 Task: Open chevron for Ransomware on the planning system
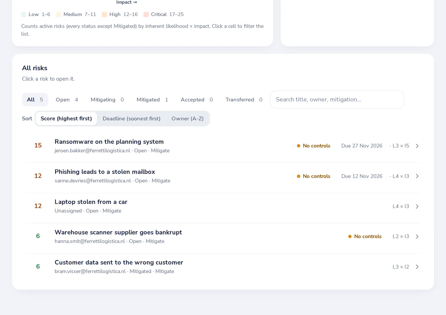click(x=417, y=146)
